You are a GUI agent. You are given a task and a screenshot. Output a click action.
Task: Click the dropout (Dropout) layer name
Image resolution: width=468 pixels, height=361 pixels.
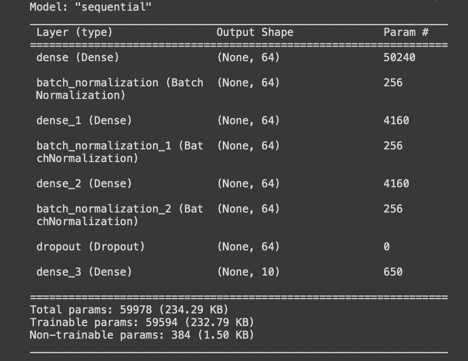coord(90,247)
